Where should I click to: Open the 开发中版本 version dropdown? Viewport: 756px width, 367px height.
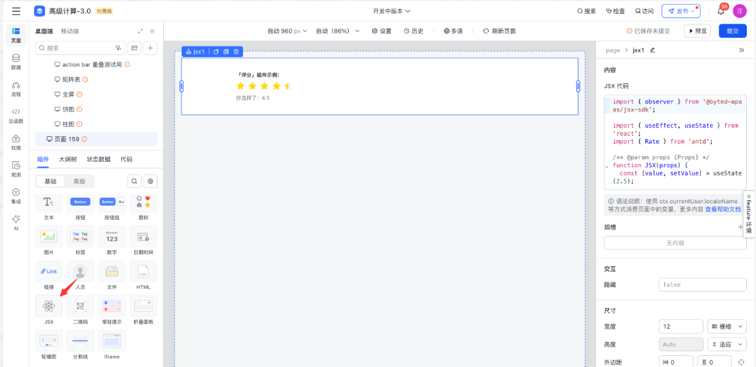coord(391,11)
